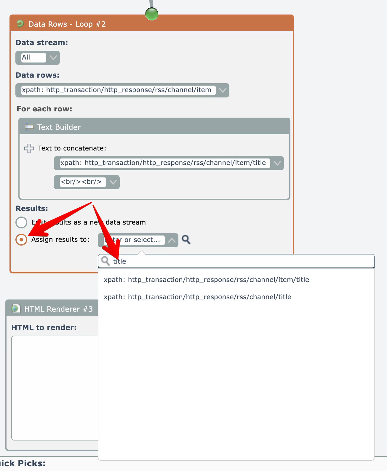Select the 'Assign results to' radio button

pos(21,240)
